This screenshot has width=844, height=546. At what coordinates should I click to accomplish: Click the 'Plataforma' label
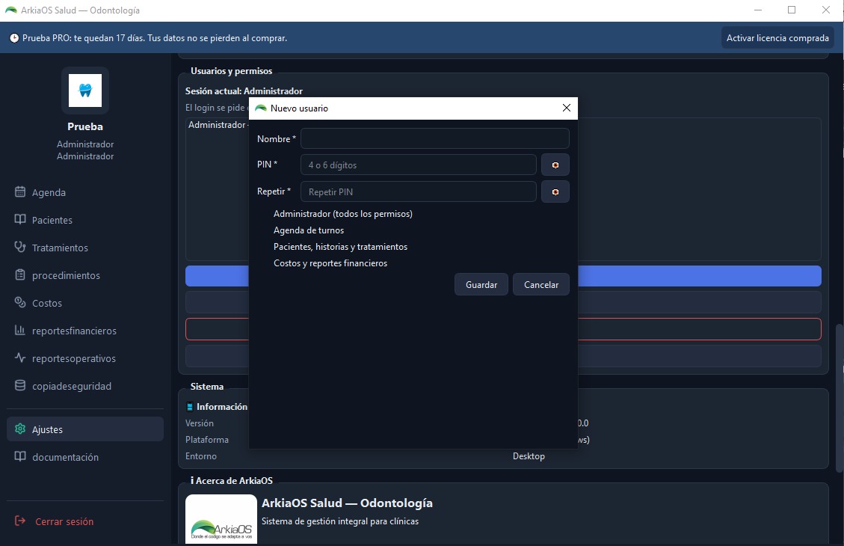tap(206, 440)
